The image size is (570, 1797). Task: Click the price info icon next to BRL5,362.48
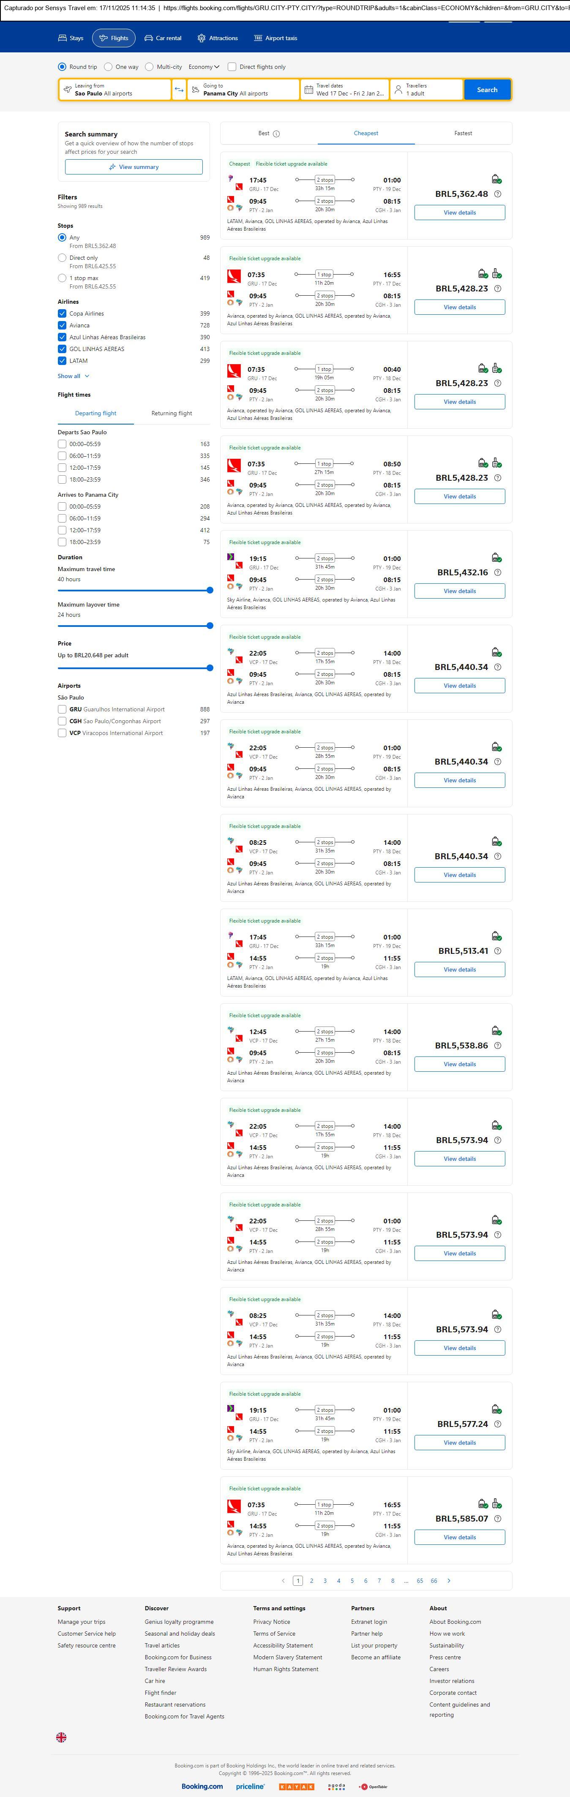point(497,194)
